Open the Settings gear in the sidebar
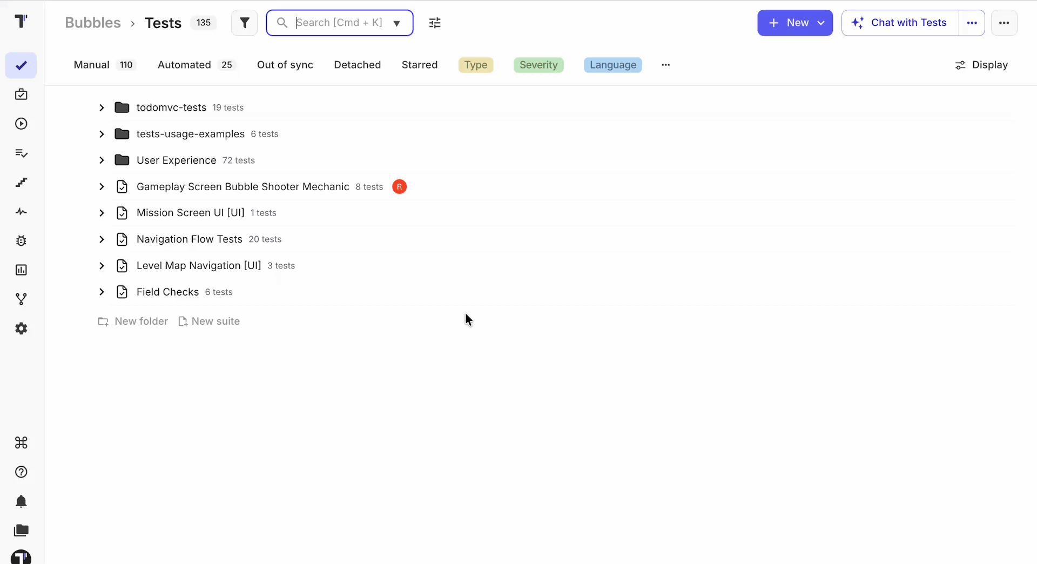1037x564 pixels. [x=21, y=328]
